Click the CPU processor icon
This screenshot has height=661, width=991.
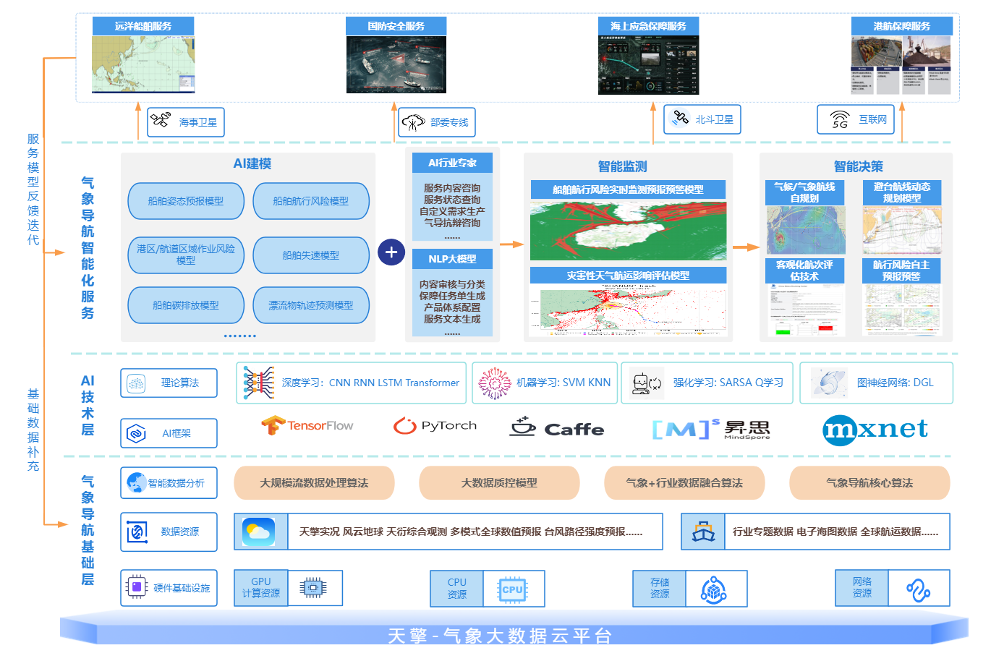[x=512, y=589]
